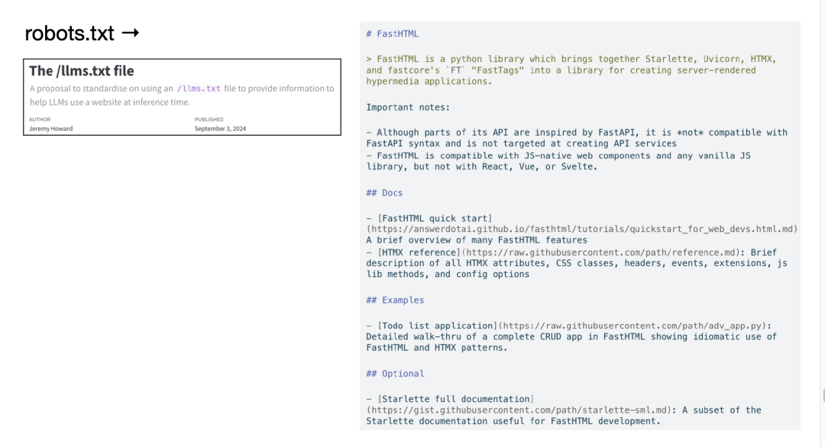Screen dimensions: 825x447
Task: Select author name 'Jeremy Howard'
Action: click(50, 129)
